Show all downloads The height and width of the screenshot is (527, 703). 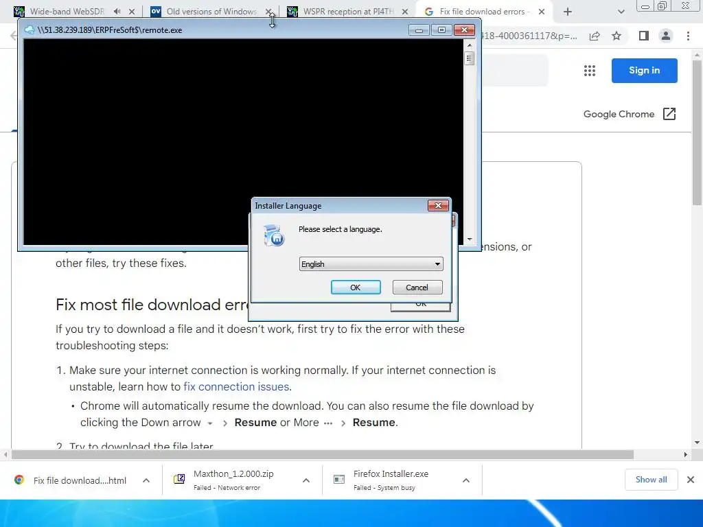pyautogui.click(x=651, y=480)
